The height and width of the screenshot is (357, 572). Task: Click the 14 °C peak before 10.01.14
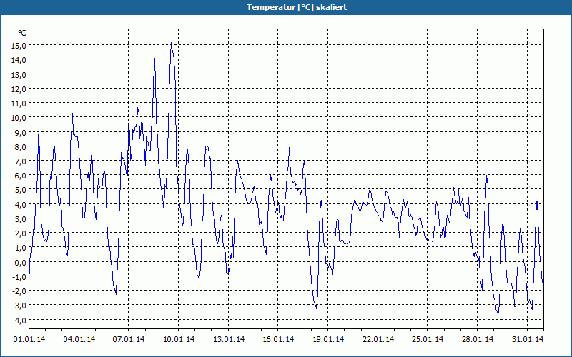pyautogui.click(x=154, y=59)
